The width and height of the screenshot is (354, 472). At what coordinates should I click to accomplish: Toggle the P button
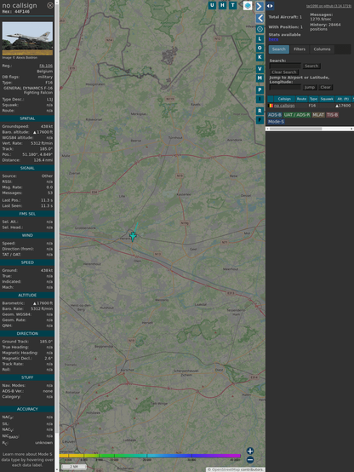click(260, 89)
